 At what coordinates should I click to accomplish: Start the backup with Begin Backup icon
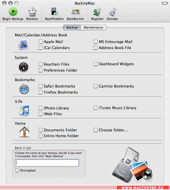[13, 11]
